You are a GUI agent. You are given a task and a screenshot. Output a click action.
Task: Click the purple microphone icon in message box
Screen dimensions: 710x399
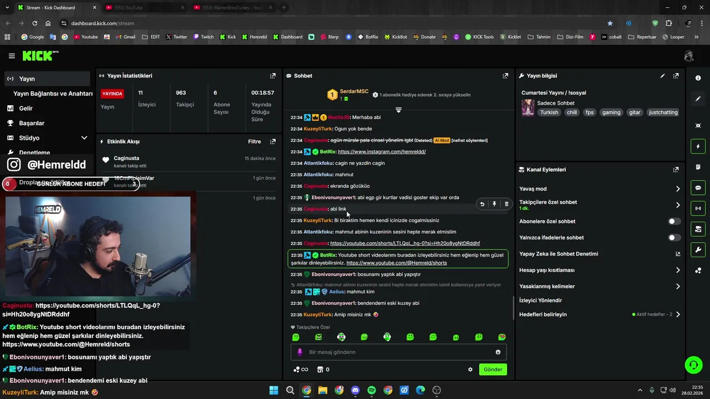tap(300, 352)
